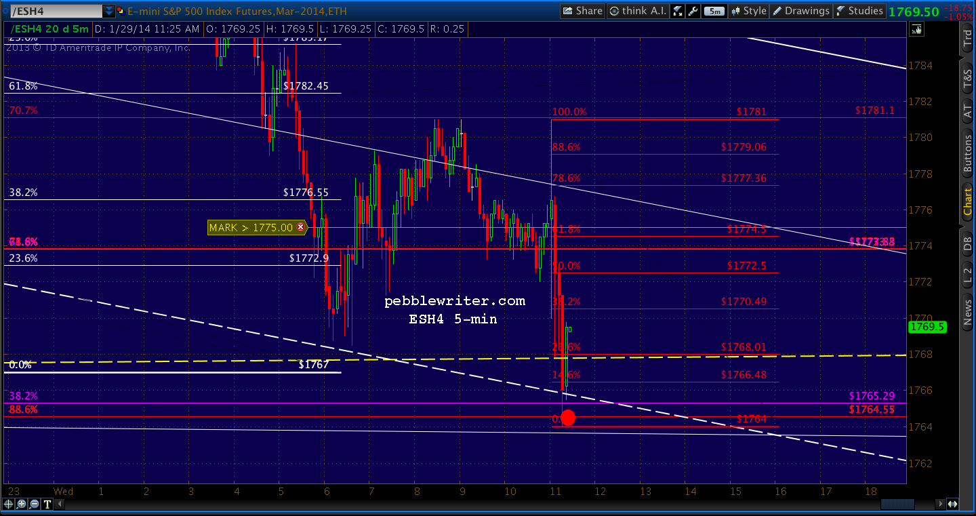Click the red dot marker near 1764
Screen dimensions: 976x516
[x=568, y=418]
